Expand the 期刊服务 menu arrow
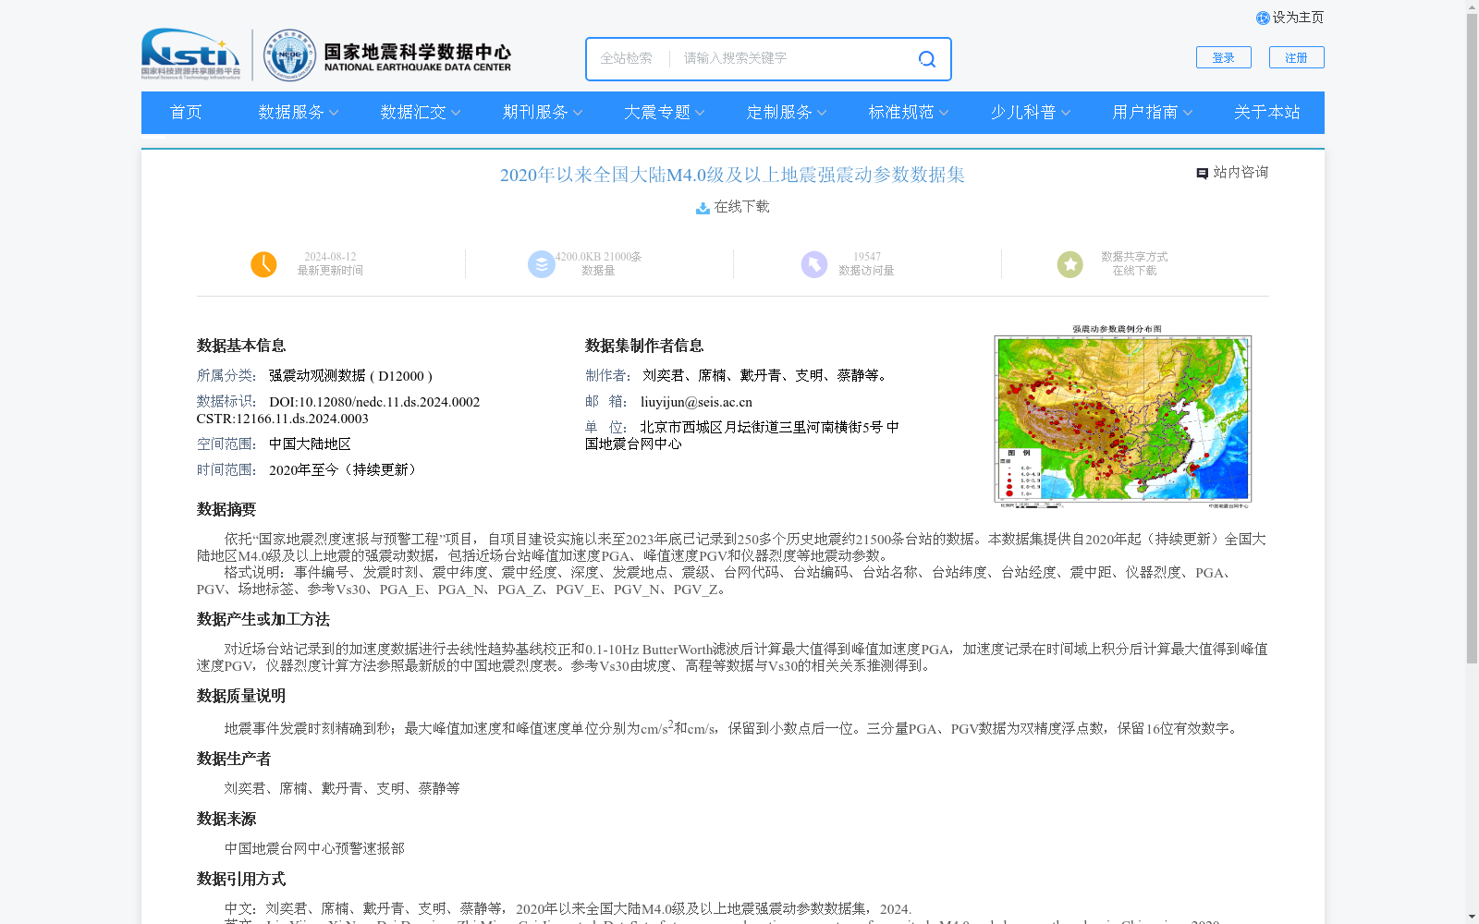This screenshot has height=924, width=1479. click(578, 113)
